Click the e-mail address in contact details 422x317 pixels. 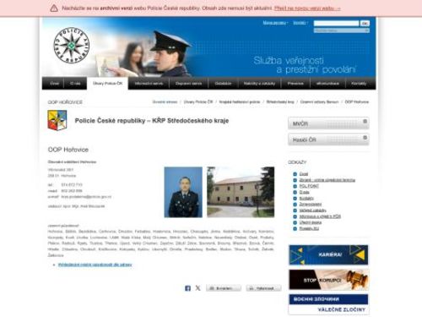[86, 197]
